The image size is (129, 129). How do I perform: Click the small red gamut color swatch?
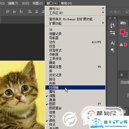(125, 44)
